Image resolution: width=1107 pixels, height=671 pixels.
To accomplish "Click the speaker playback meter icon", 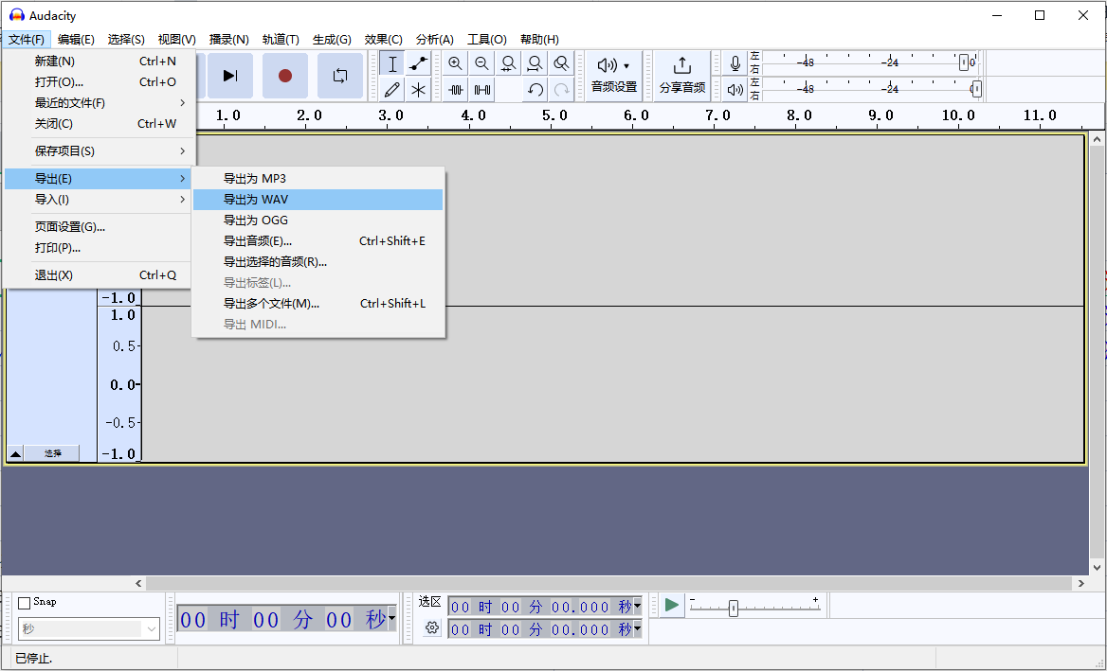I will pyautogui.click(x=735, y=90).
